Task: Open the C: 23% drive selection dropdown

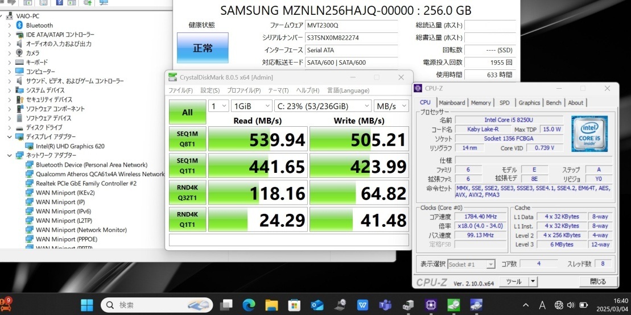Action: point(323,106)
